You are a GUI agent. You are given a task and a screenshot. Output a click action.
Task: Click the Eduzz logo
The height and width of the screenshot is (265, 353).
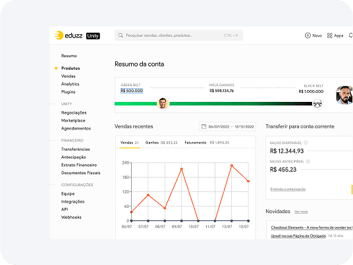[68, 36]
